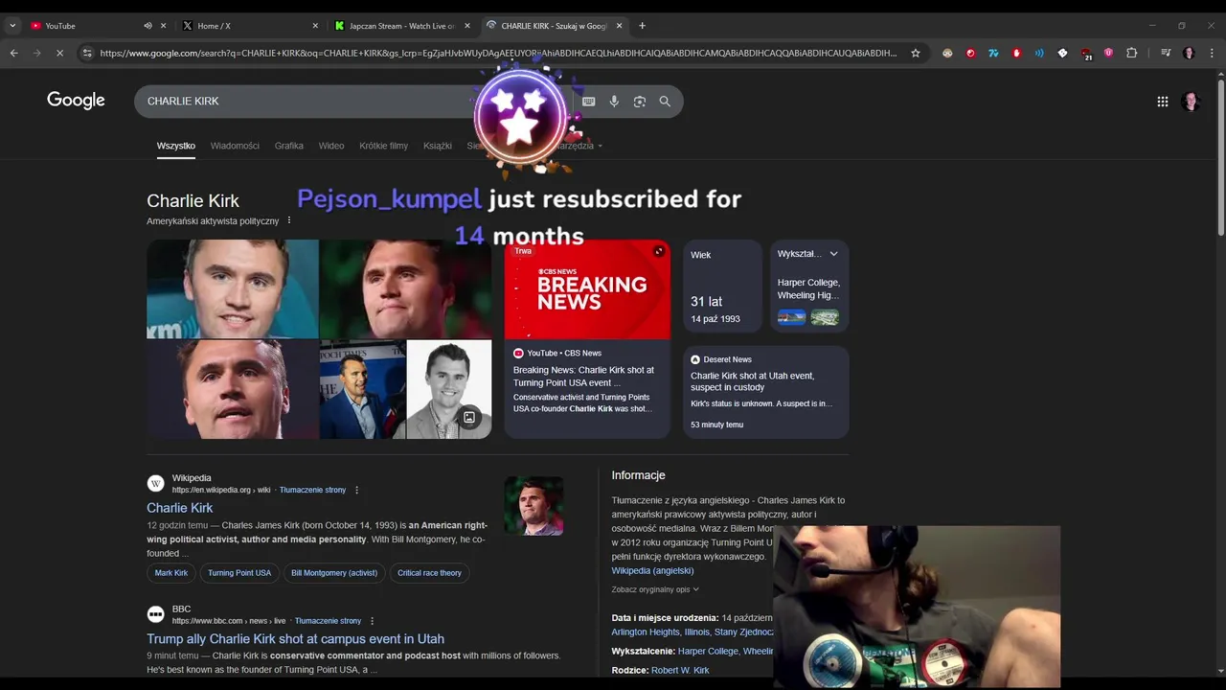Switch to the Japczan Stream tab
Screen dimensions: 1226x690
pyautogui.click(x=402, y=26)
